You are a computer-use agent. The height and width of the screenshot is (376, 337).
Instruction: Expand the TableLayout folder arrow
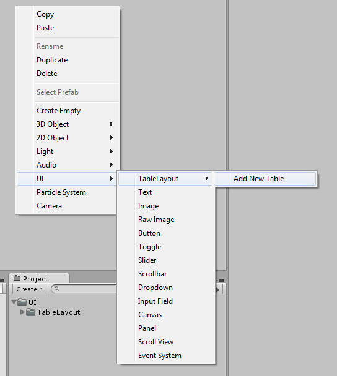pos(22,312)
